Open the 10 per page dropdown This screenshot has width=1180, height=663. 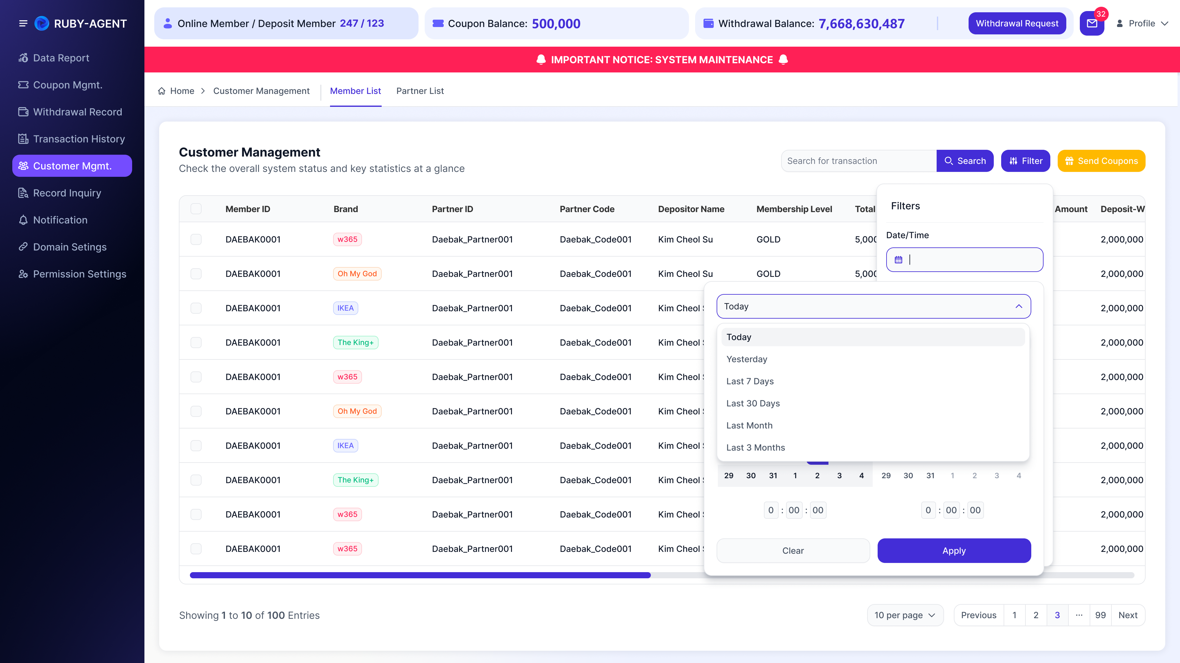(x=905, y=615)
